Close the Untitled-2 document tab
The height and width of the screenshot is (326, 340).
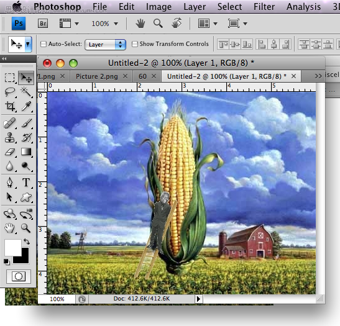click(x=293, y=76)
